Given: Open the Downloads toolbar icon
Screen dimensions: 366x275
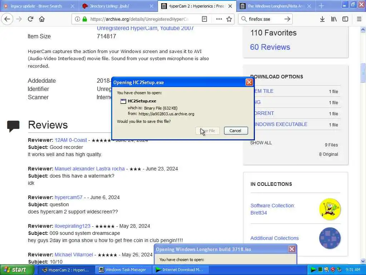Looking at the screenshot, I should point(322,19).
